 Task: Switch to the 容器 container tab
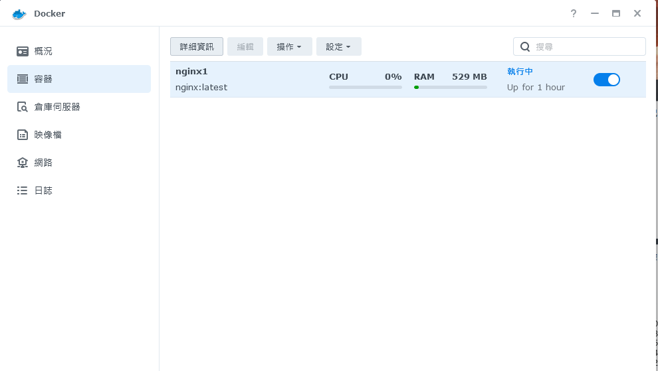click(79, 79)
